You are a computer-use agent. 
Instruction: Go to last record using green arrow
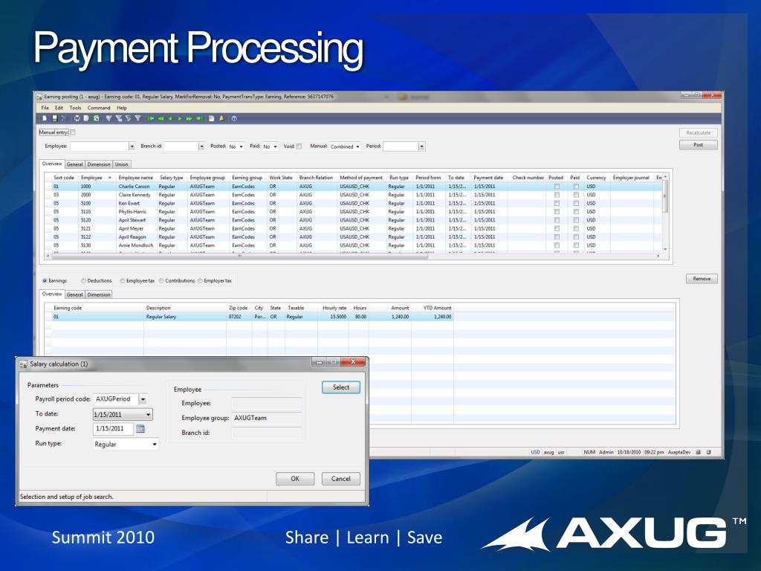coord(199,118)
